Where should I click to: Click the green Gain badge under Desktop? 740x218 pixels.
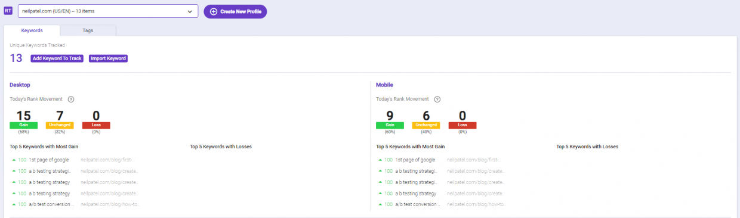23,125
